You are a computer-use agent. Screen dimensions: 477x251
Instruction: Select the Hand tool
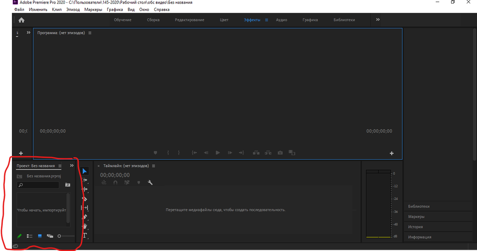point(85,226)
